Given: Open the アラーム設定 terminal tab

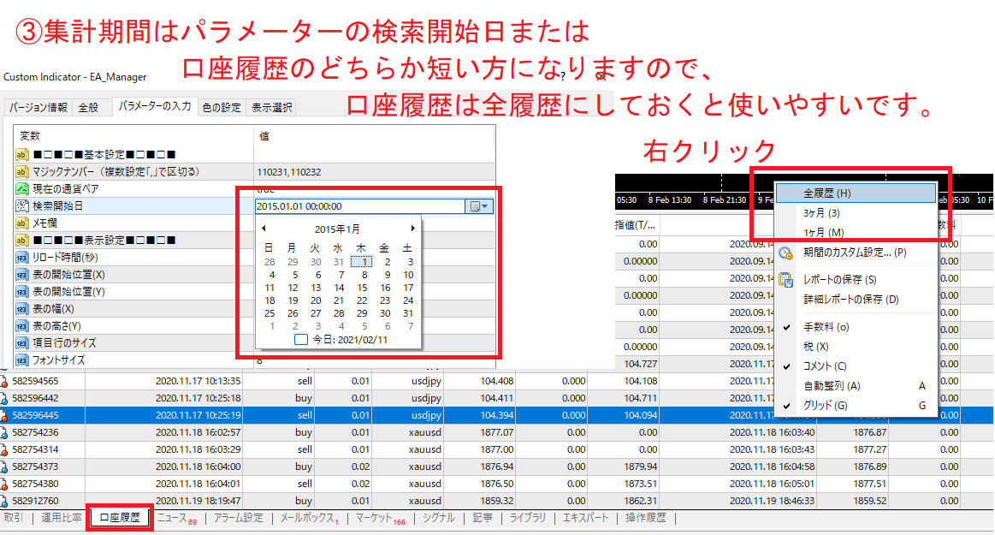Looking at the screenshot, I should click(x=239, y=518).
